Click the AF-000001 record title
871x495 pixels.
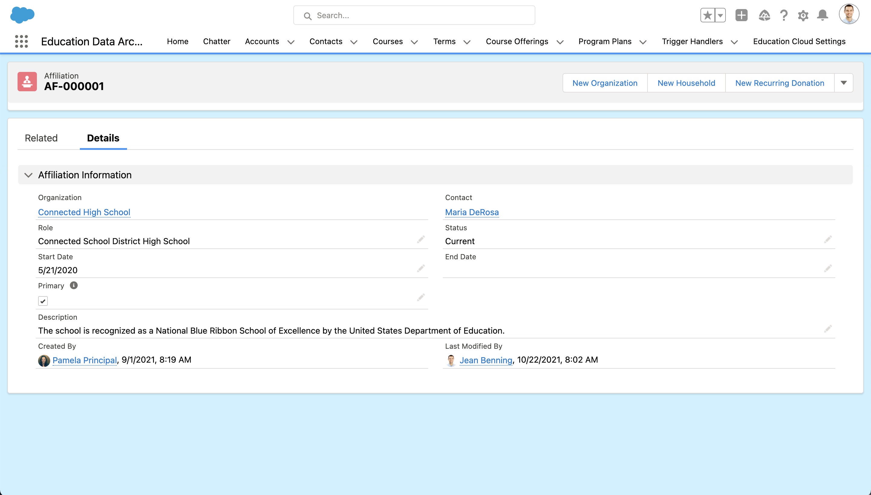74,86
